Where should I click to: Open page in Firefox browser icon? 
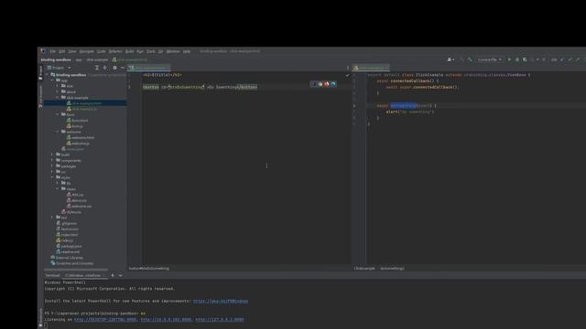pos(327,84)
